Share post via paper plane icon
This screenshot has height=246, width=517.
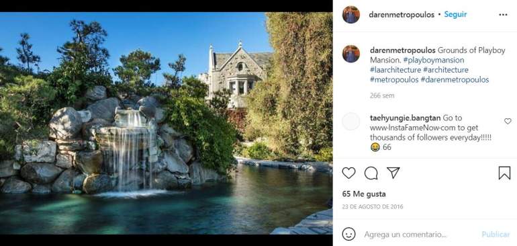coord(393,173)
